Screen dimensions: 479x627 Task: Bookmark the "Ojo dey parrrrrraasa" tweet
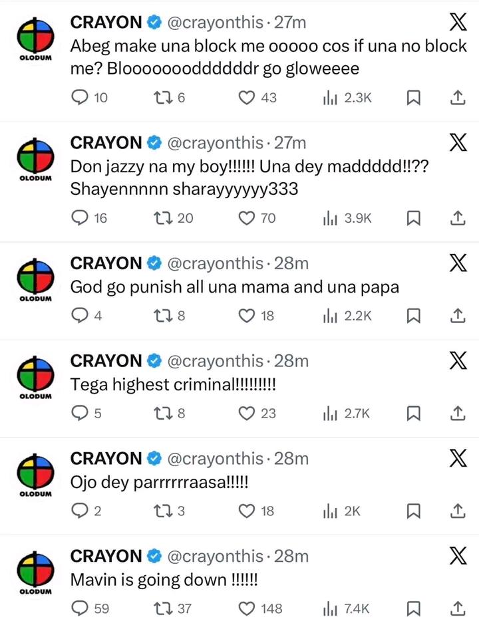click(x=413, y=511)
